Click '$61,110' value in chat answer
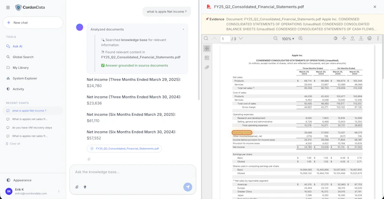 coord(93,121)
